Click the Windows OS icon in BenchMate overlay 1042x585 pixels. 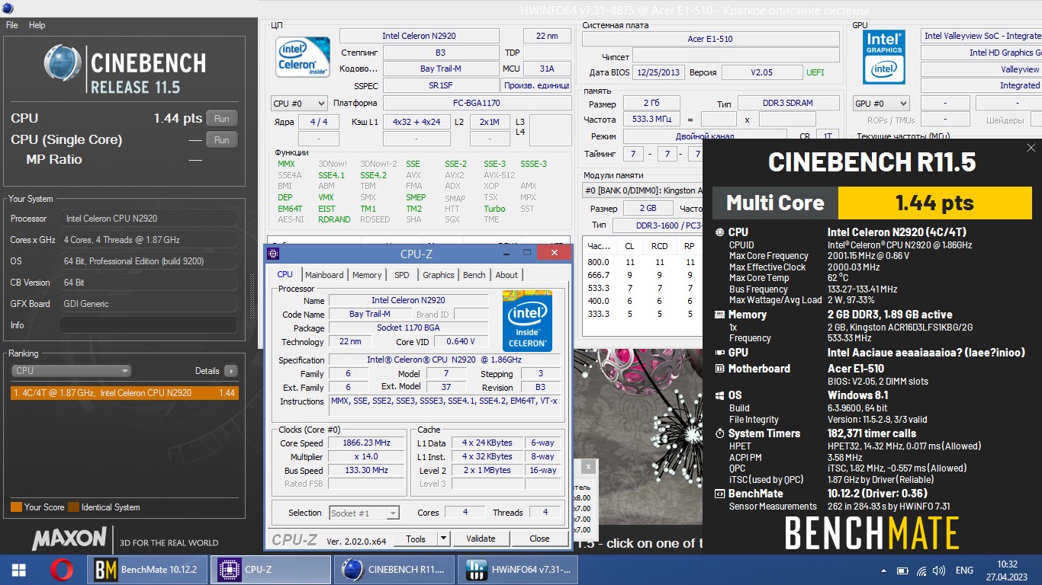[x=719, y=395]
